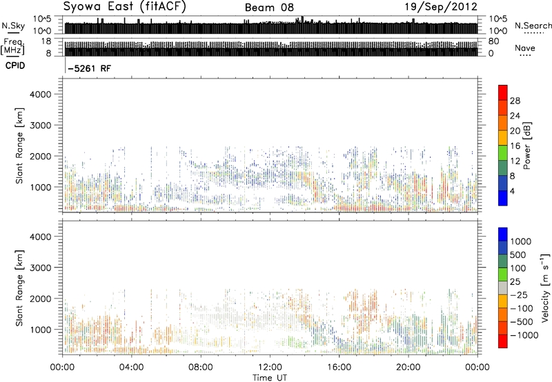
Task: Click the 'Freq. [MHz]' legend label
Action: 12,46
